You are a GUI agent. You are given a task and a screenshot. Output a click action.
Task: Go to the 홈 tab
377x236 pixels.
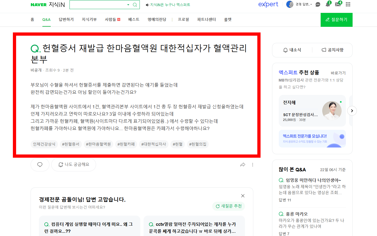click(32, 20)
